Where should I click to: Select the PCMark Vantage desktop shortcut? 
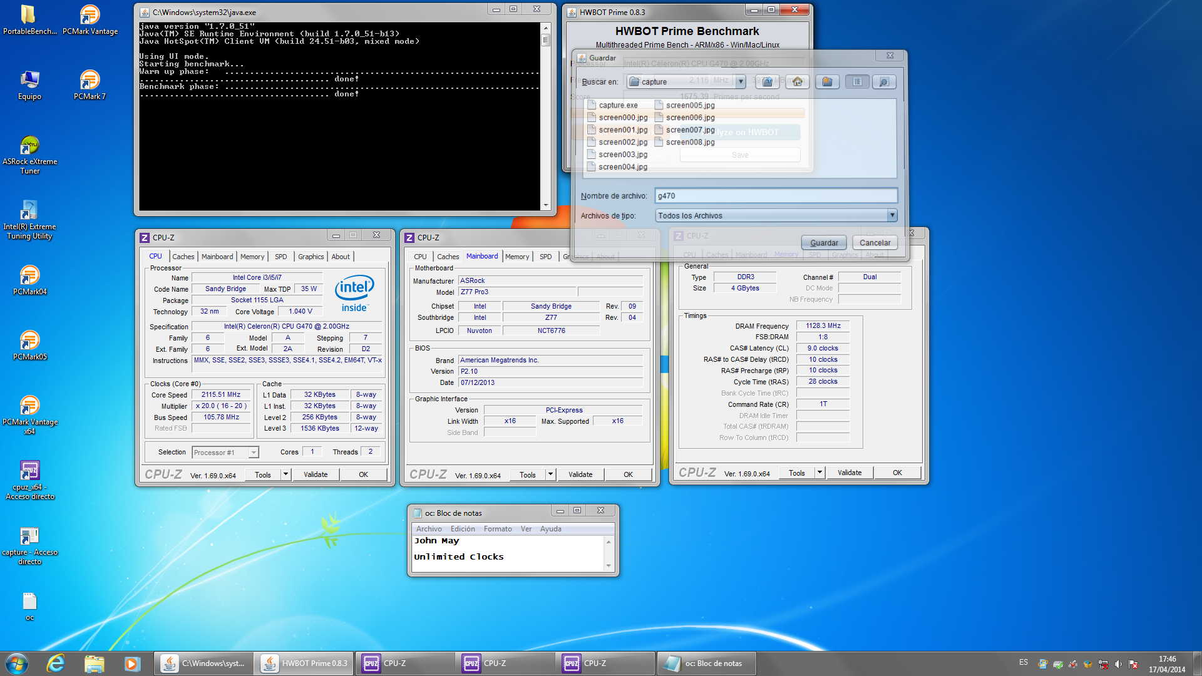tap(90, 20)
